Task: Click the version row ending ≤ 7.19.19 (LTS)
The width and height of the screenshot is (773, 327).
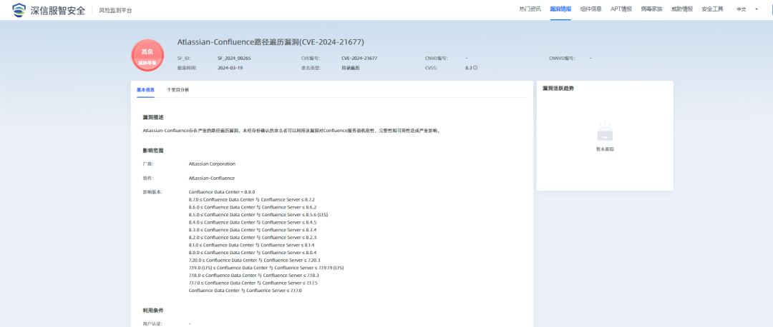Action: point(266,268)
